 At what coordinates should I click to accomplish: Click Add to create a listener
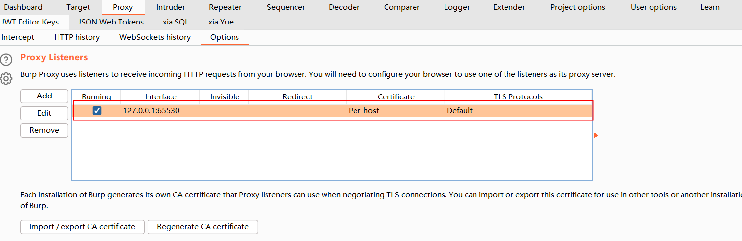click(44, 96)
